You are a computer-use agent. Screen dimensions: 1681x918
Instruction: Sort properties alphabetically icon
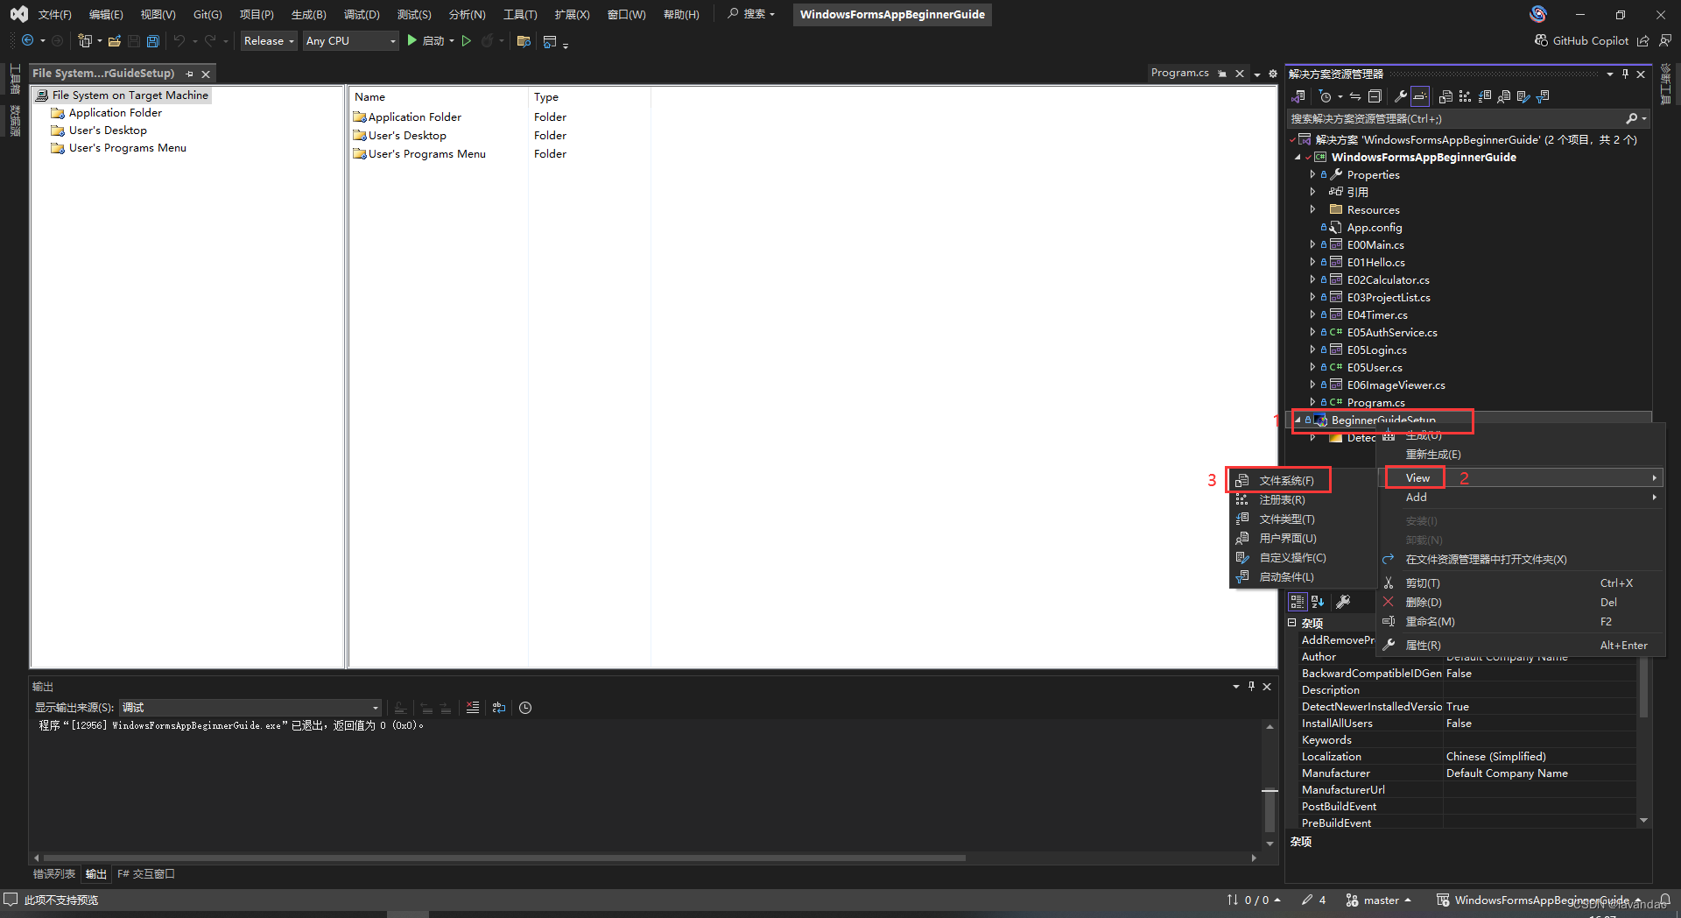coord(1318,602)
